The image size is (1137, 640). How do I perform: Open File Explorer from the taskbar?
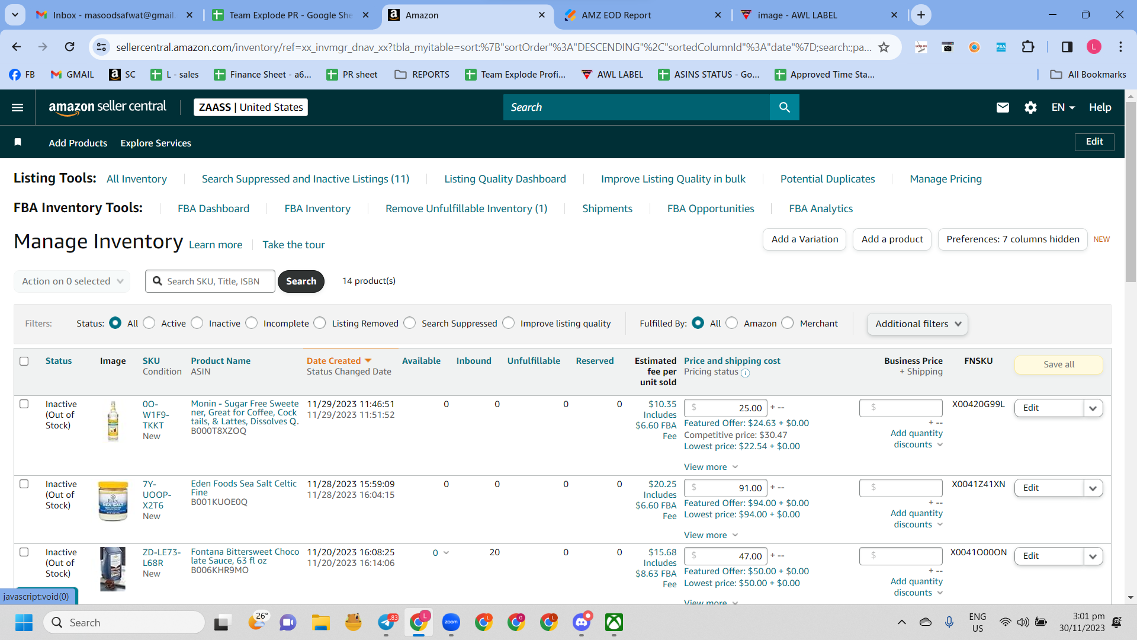point(320,622)
